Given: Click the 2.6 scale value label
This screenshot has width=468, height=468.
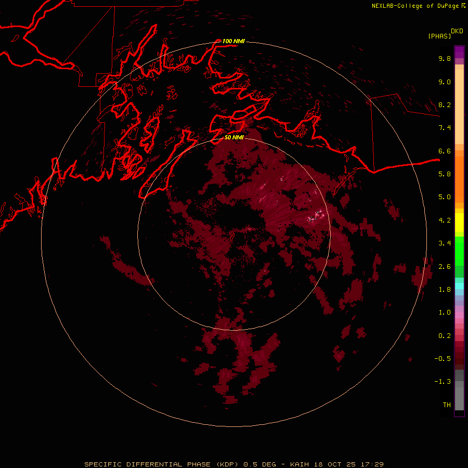Looking at the screenshot, I should [x=445, y=267].
